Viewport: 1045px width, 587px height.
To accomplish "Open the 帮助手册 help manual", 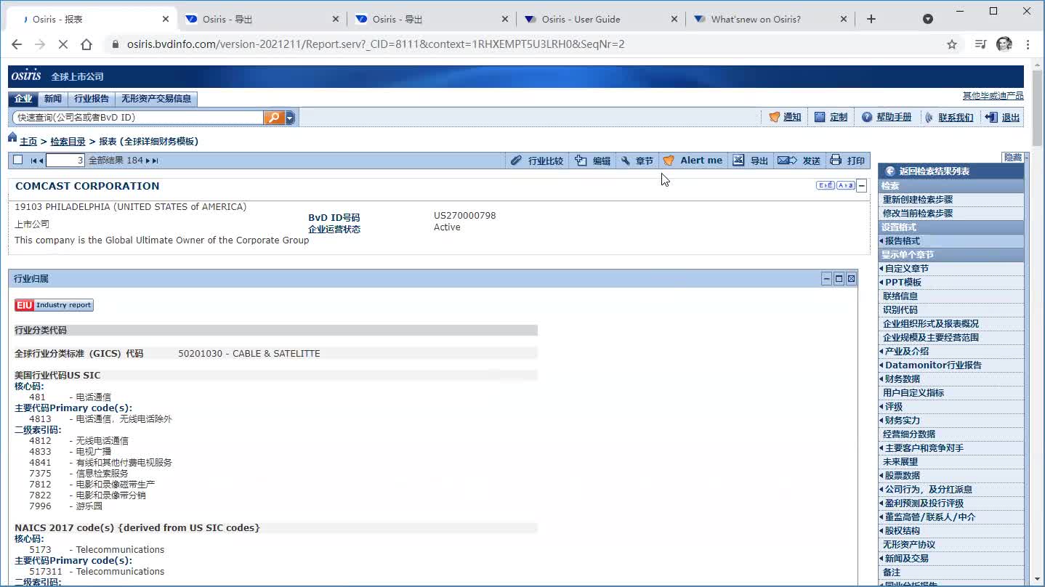I will [x=887, y=117].
